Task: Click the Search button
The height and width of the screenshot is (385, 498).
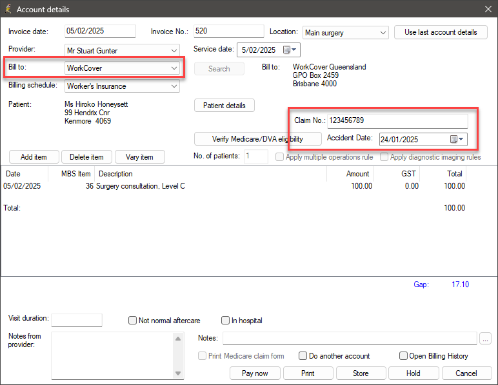Action: pyautogui.click(x=219, y=69)
